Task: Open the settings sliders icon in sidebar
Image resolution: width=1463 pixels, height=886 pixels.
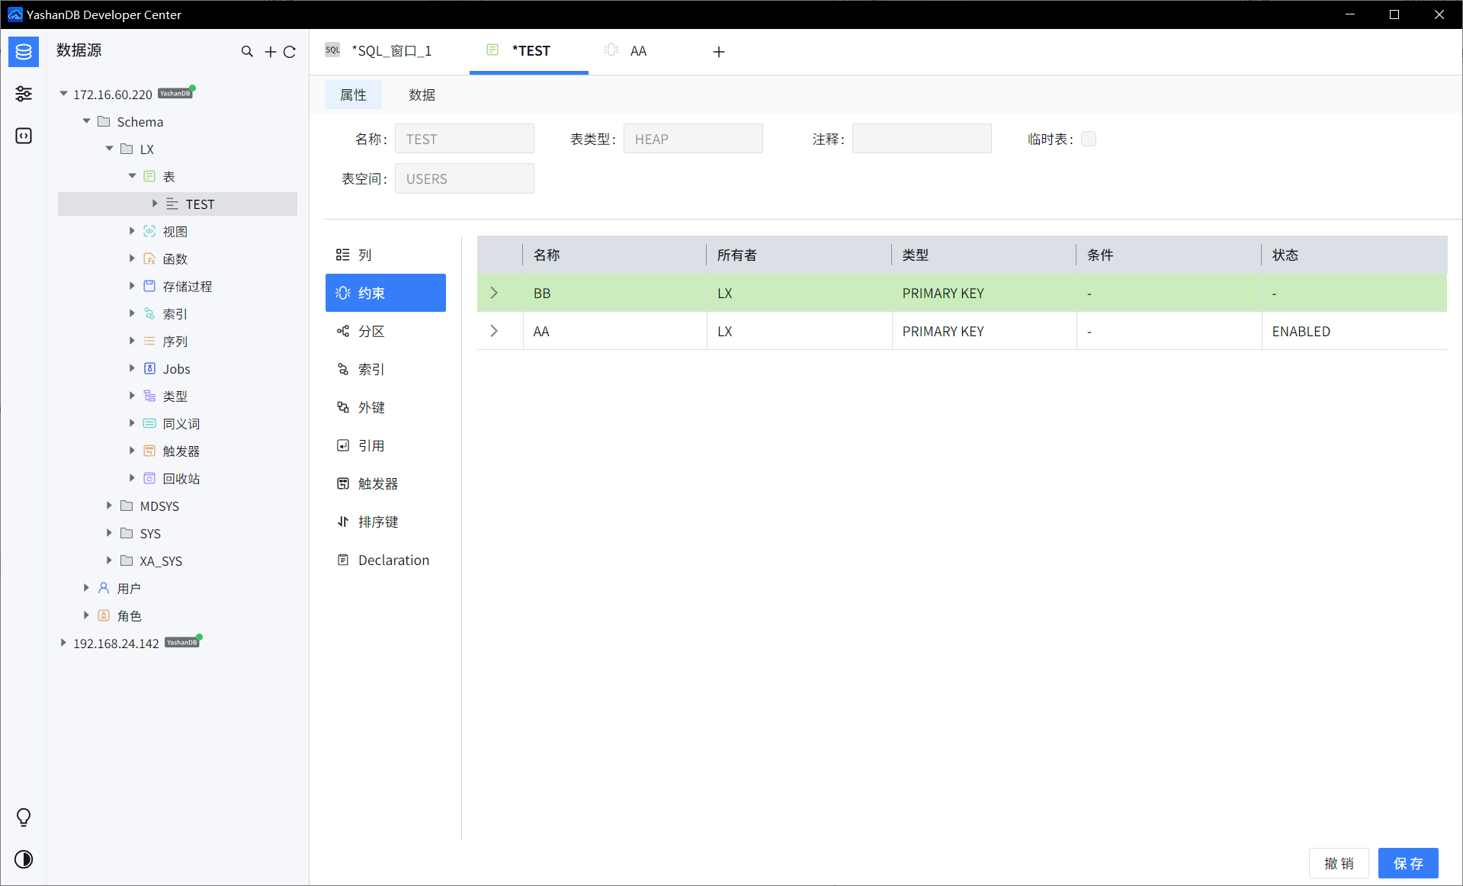Action: click(x=24, y=94)
